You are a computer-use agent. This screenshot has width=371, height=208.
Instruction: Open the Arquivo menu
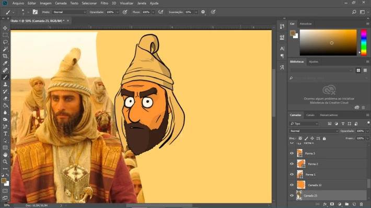tap(18, 3)
